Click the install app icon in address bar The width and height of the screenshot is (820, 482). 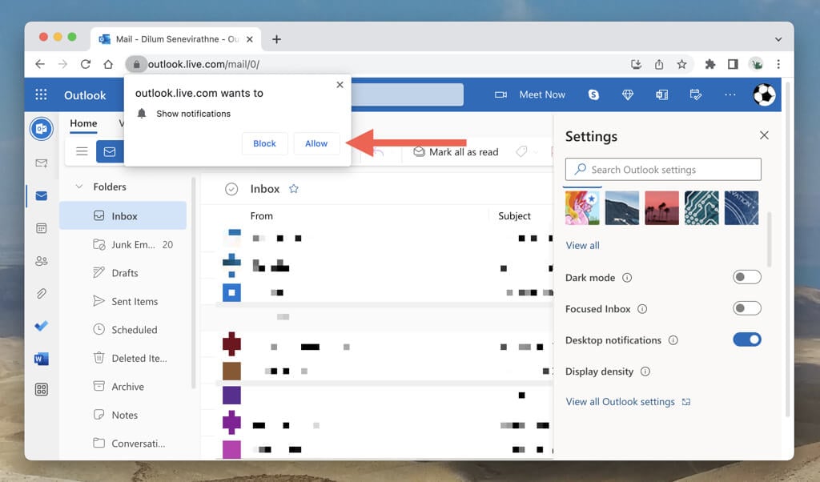636,64
